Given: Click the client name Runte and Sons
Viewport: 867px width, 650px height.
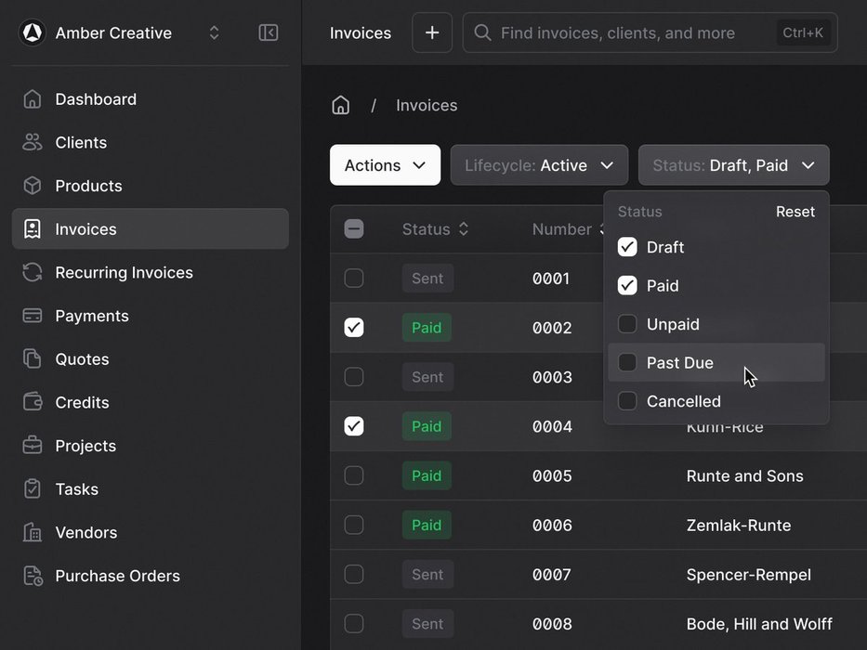Looking at the screenshot, I should (x=744, y=475).
